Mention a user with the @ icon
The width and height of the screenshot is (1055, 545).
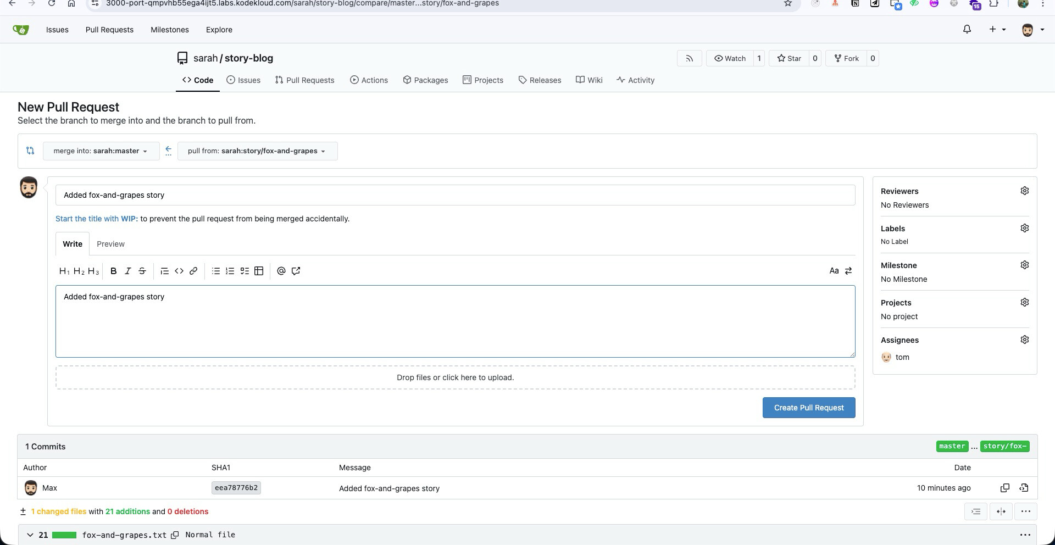281,271
